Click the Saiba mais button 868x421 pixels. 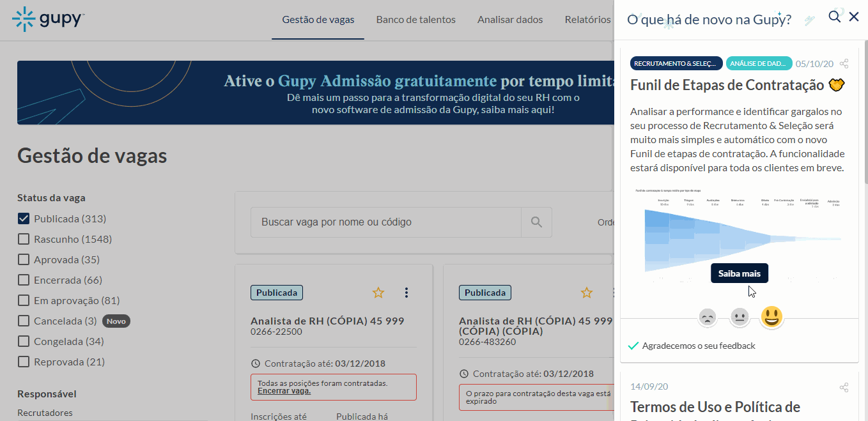click(x=739, y=273)
